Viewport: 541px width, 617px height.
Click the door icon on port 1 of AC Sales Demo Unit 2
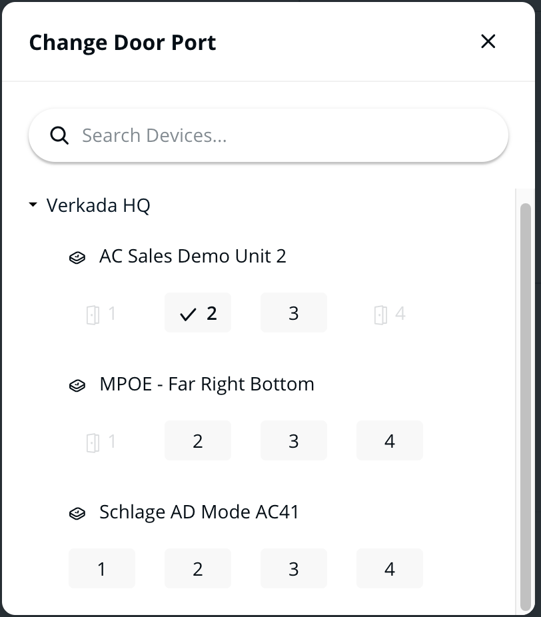pyautogui.click(x=93, y=314)
